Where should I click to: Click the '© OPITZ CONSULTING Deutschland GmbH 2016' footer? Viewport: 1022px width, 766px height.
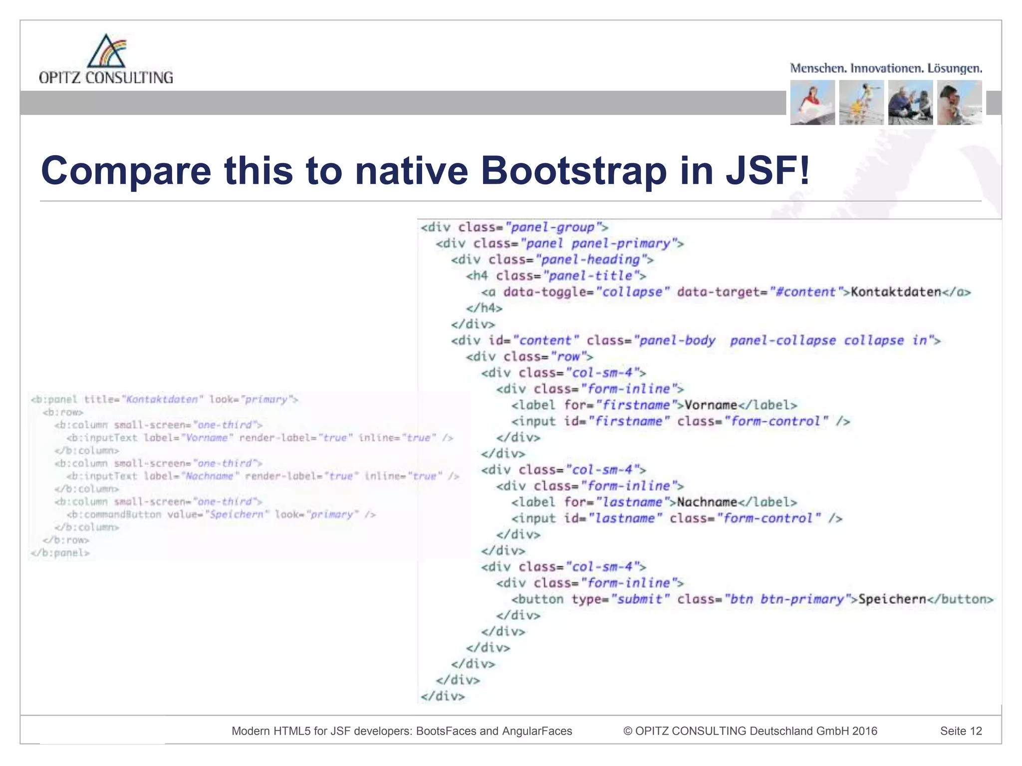pos(750,731)
